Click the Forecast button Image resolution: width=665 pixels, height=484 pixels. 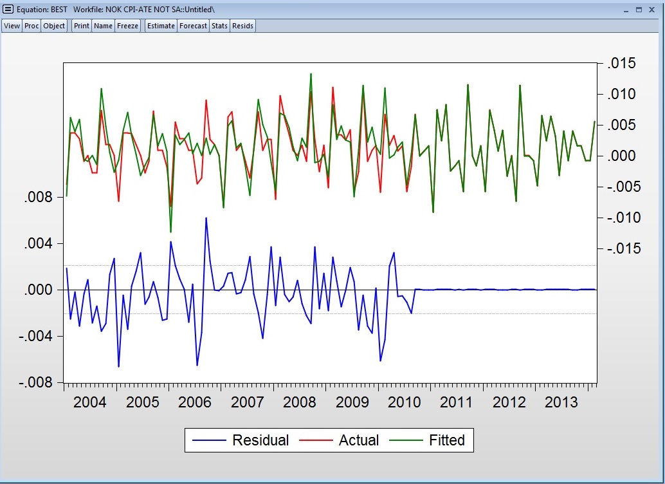tap(193, 26)
